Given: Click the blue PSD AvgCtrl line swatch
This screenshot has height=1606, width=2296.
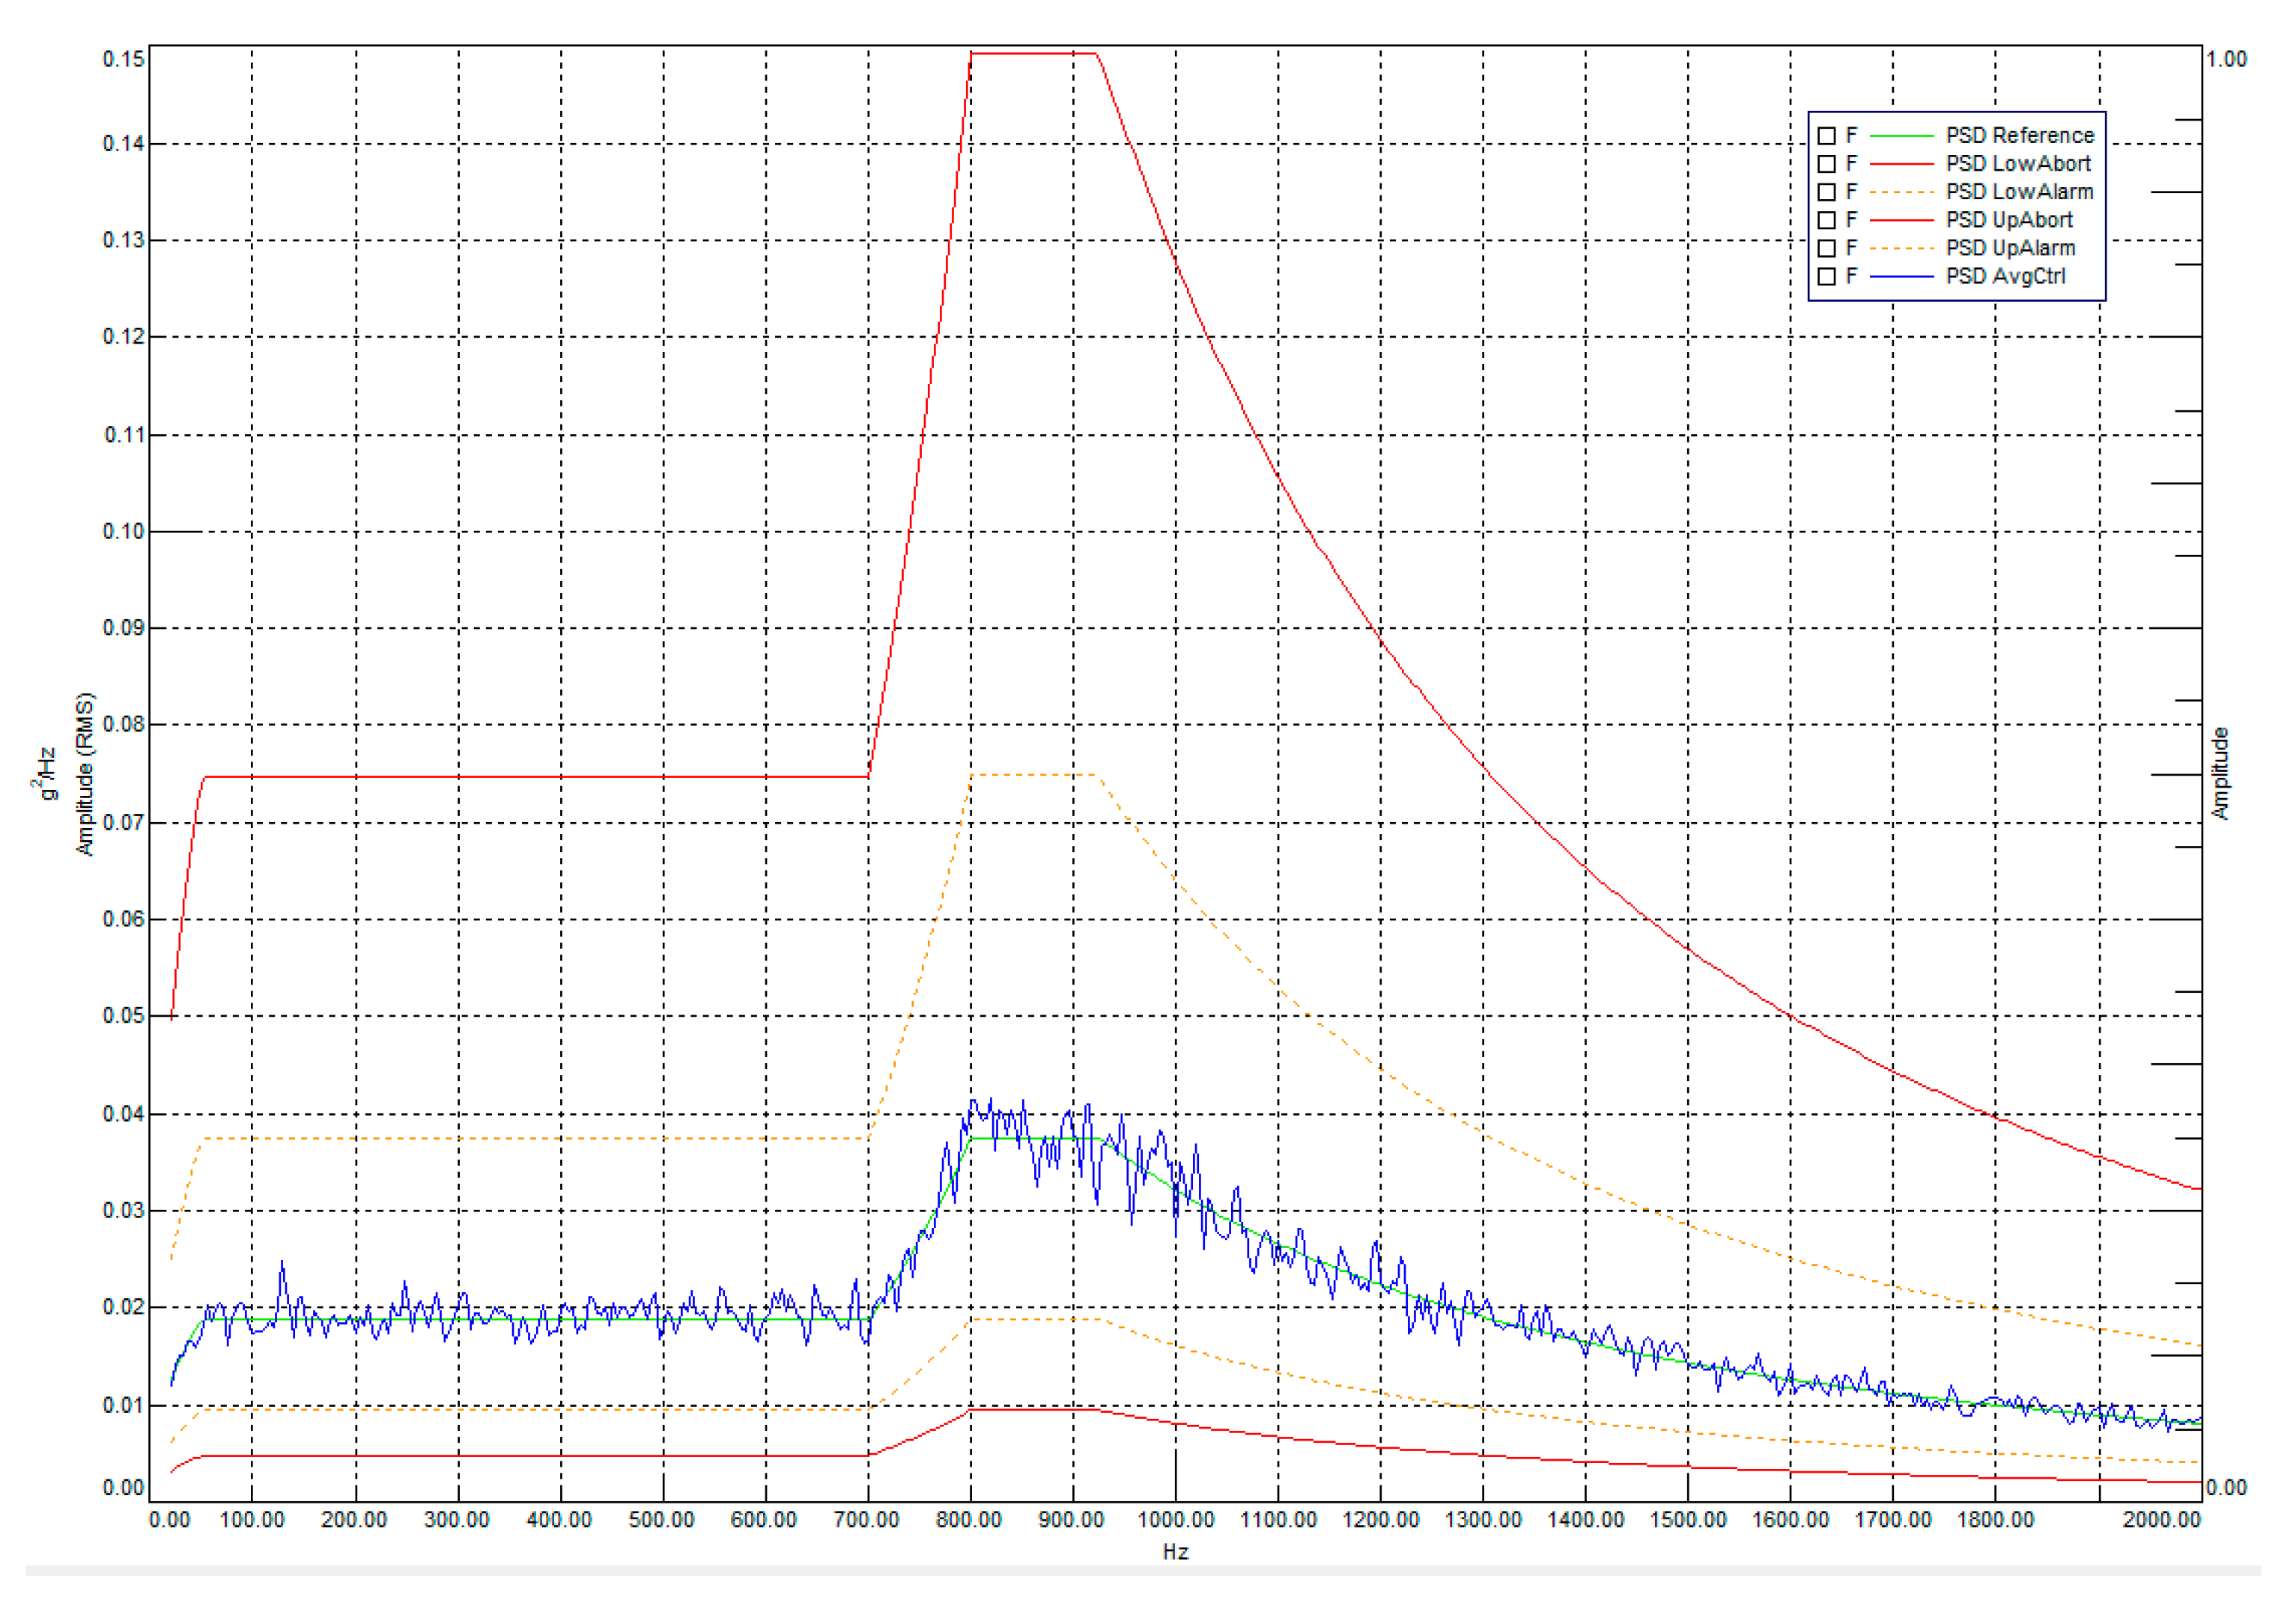Looking at the screenshot, I should (x=1901, y=276).
